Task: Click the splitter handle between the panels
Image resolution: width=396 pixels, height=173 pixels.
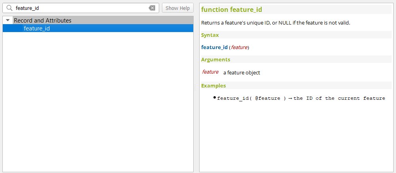Action: 195,88
